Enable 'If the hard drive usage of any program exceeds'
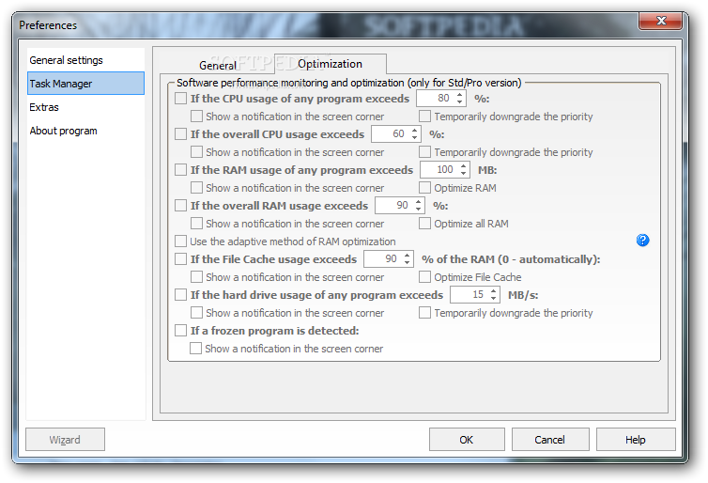Screen dimensions: 708x483 tap(180, 295)
